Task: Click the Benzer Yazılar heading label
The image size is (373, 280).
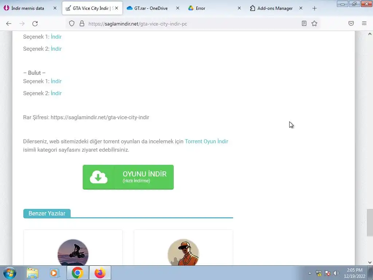Action: click(x=47, y=213)
